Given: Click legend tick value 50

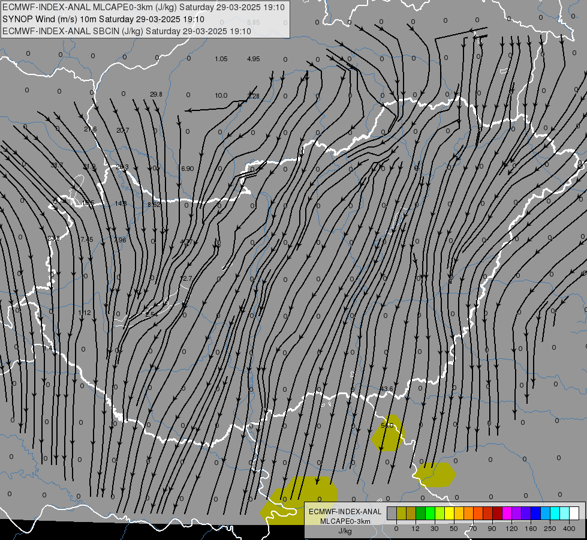Looking at the screenshot, I should pos(454,529).
